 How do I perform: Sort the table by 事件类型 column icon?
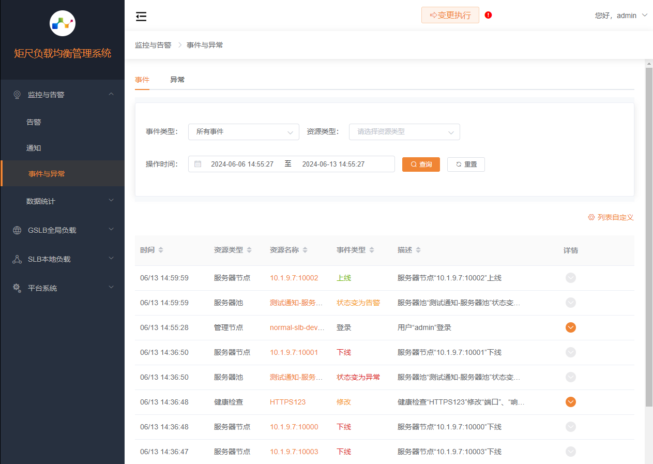(x=372, y=250)
